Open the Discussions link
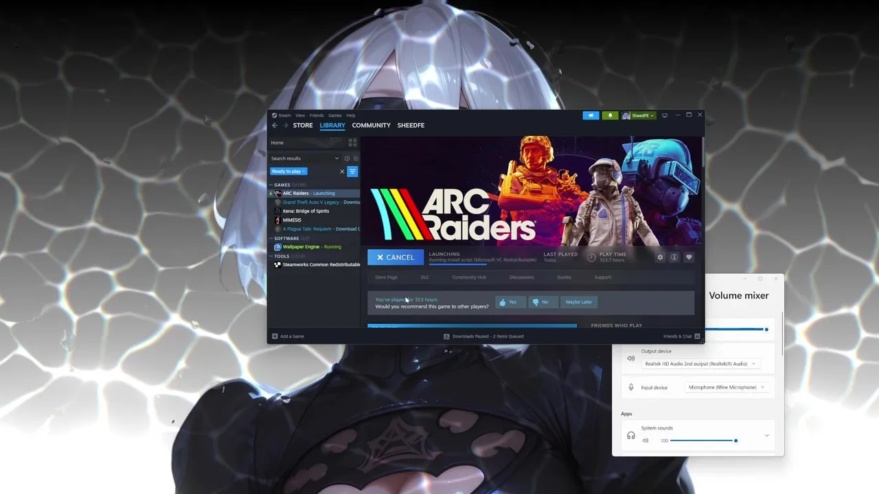Viewport: 879px width, 494px height. click(x=522, y=277)
